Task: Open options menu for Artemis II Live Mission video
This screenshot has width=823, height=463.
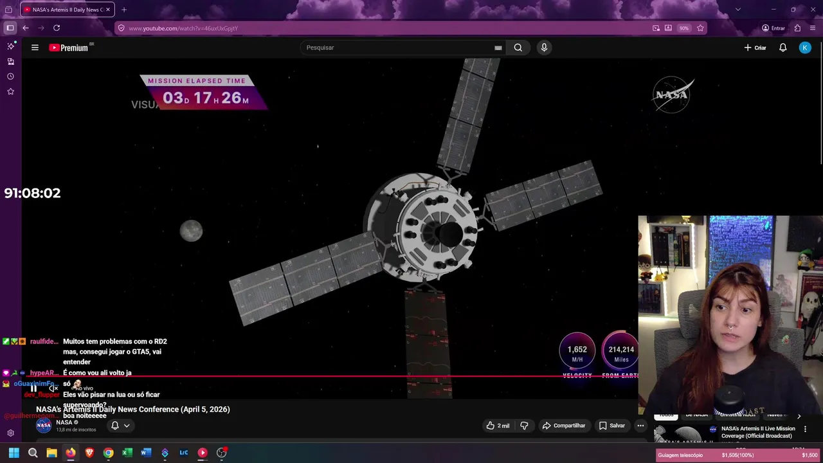Action: [x=805, y=429]
